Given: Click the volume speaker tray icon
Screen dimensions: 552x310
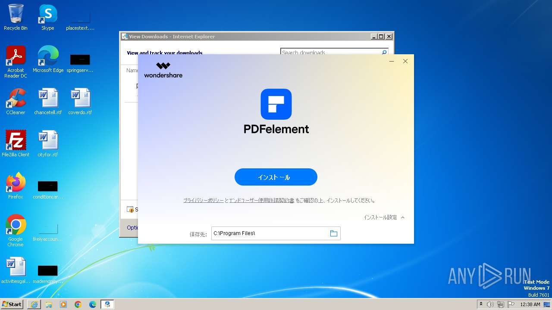Looking at the screenshot, I should tap(490, 304).
